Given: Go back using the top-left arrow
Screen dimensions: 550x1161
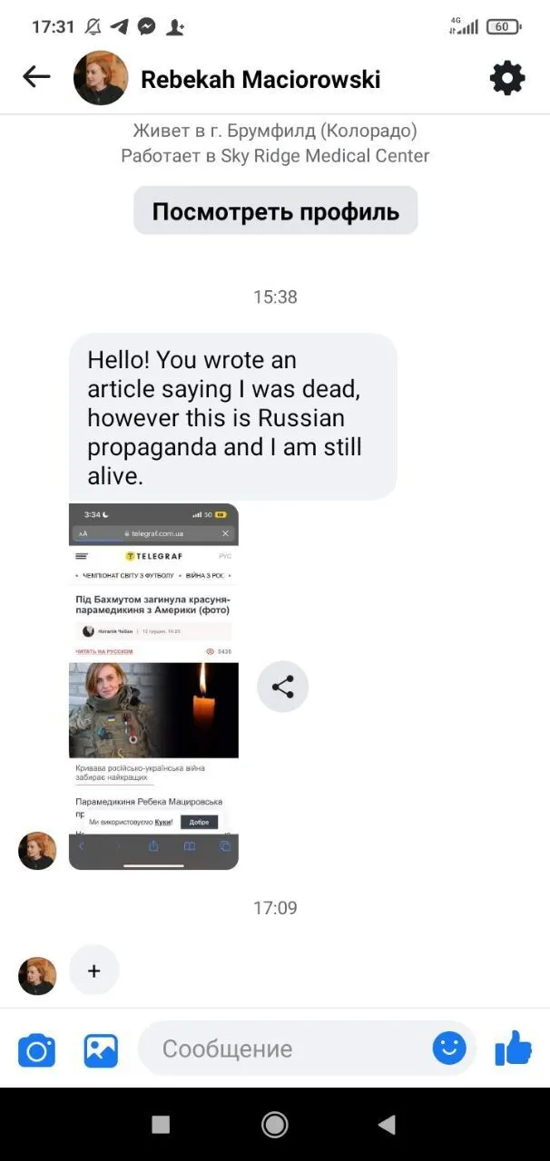Looking at the screenshot, I should tap(36, 77).
